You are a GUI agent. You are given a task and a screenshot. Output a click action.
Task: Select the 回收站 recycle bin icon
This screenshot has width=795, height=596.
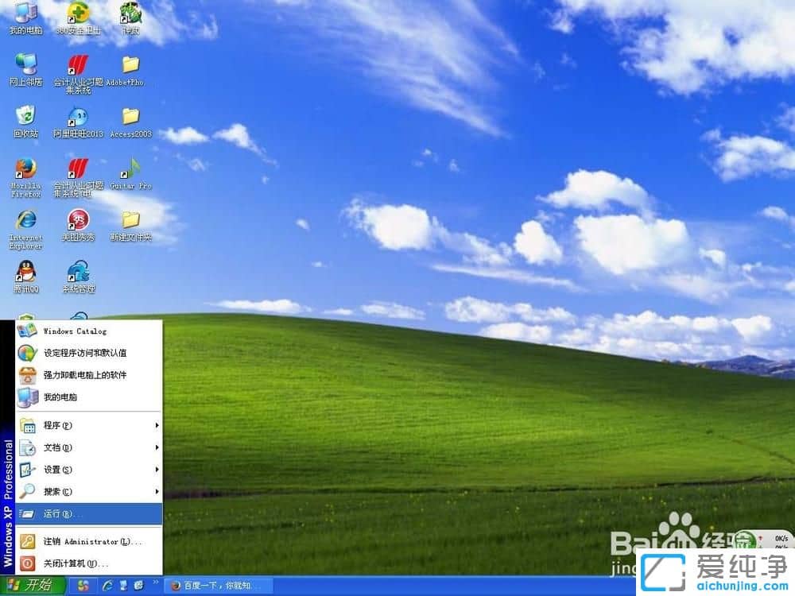(x=25, y=116)
